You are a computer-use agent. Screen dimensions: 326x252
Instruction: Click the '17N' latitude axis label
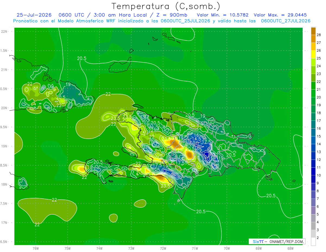click(5, 223)
